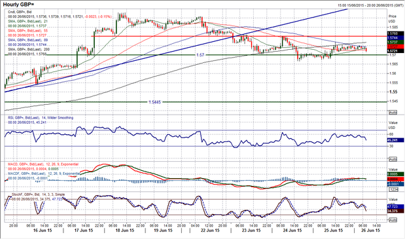Select the blue 1.5744 SMA price tag
The width and height of the screenshot is (405, 239).
(x=395, y=38)
